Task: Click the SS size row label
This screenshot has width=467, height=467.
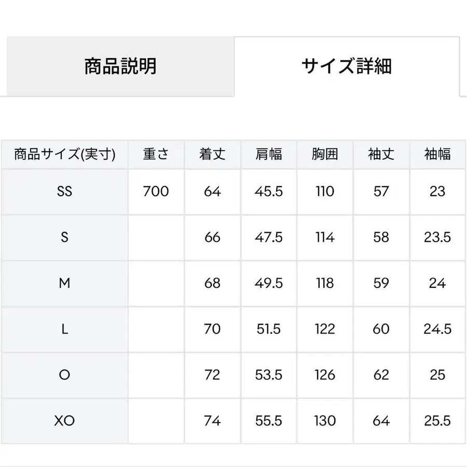Action: click(64, 191)
